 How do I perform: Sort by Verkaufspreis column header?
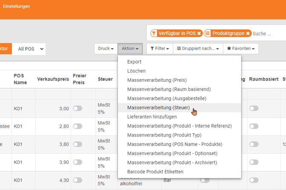53,79
